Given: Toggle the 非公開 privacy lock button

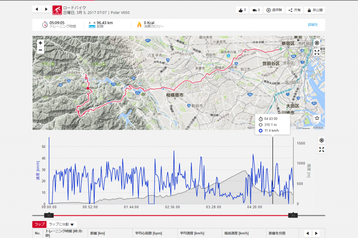Looking at the screenshot, I should pyautogui.click(x=314, y=10).
